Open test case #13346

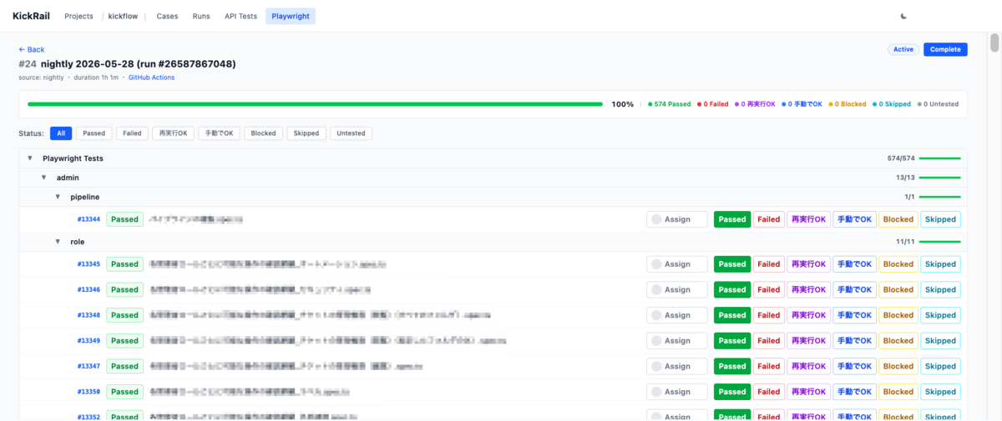[x=89, y=289]
